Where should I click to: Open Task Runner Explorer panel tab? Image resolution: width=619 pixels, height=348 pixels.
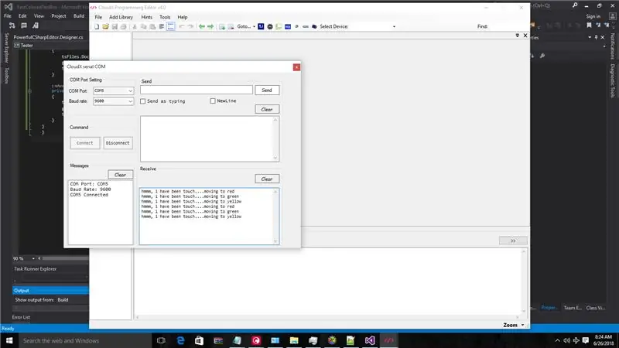point(35,269)
